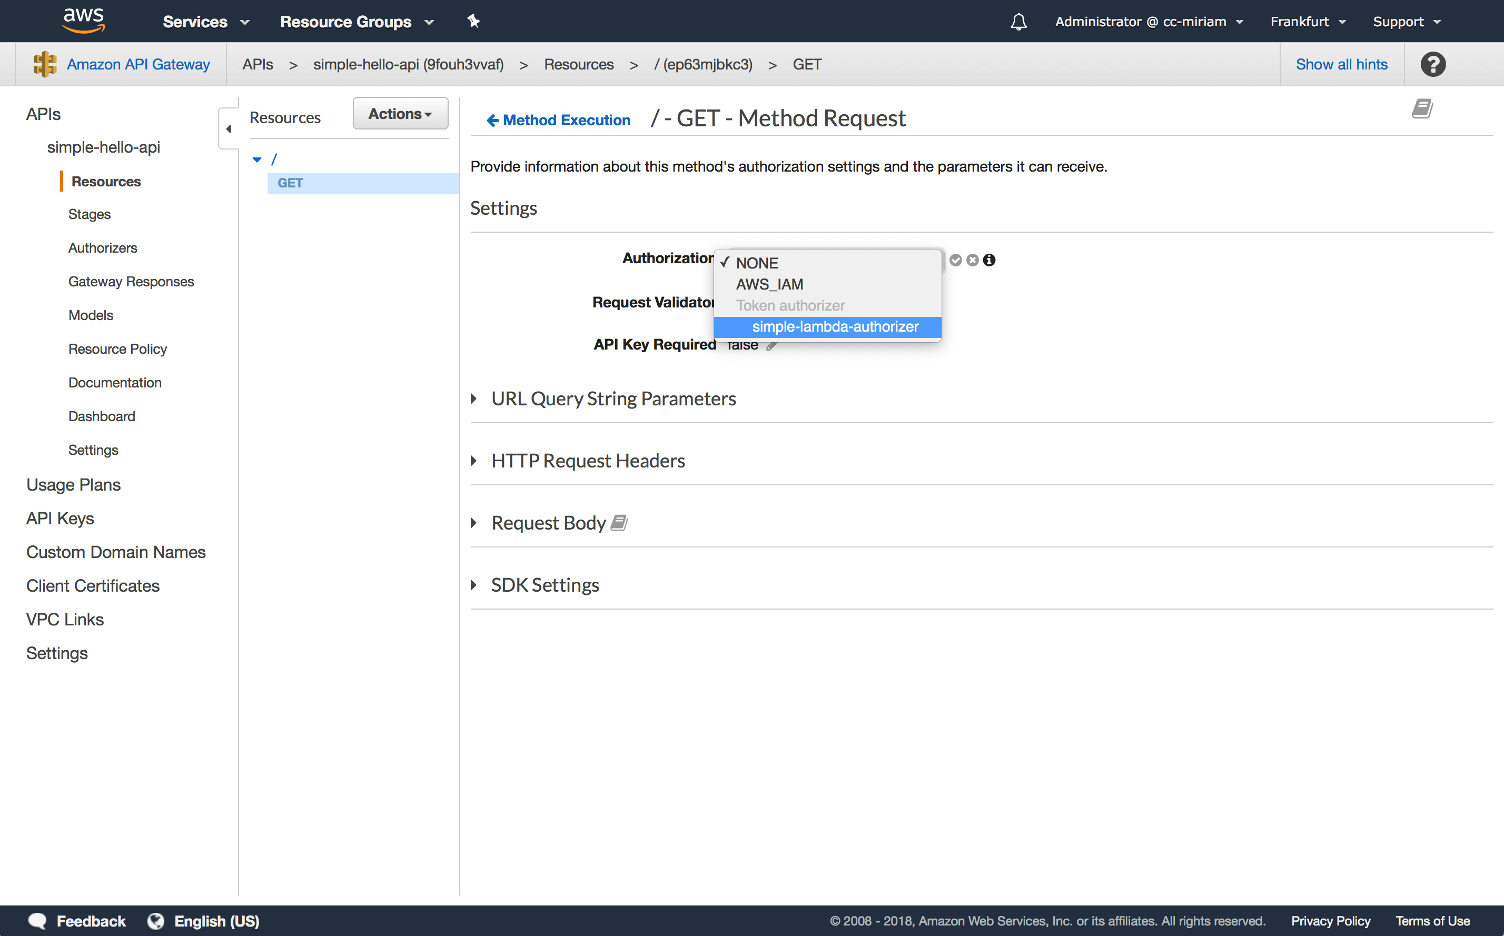The image size is (1504, 936).
Task: Confirm Authorization with checkmark icon
Action: [x=955, y=260]
